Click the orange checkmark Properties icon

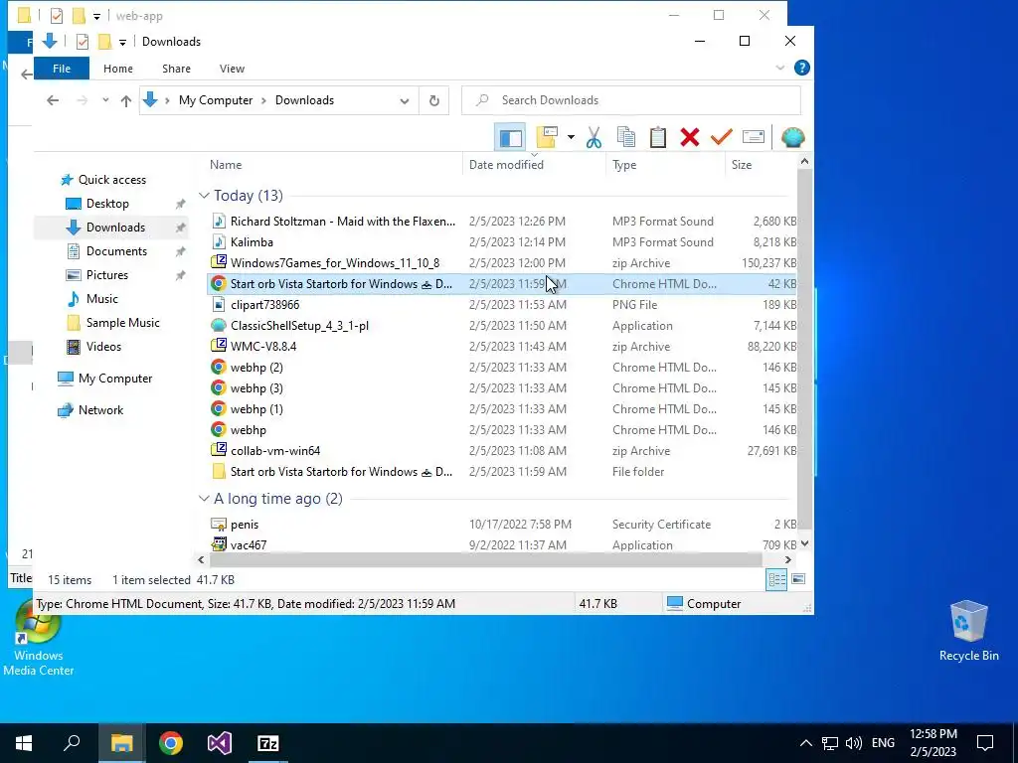pos(722,137)
